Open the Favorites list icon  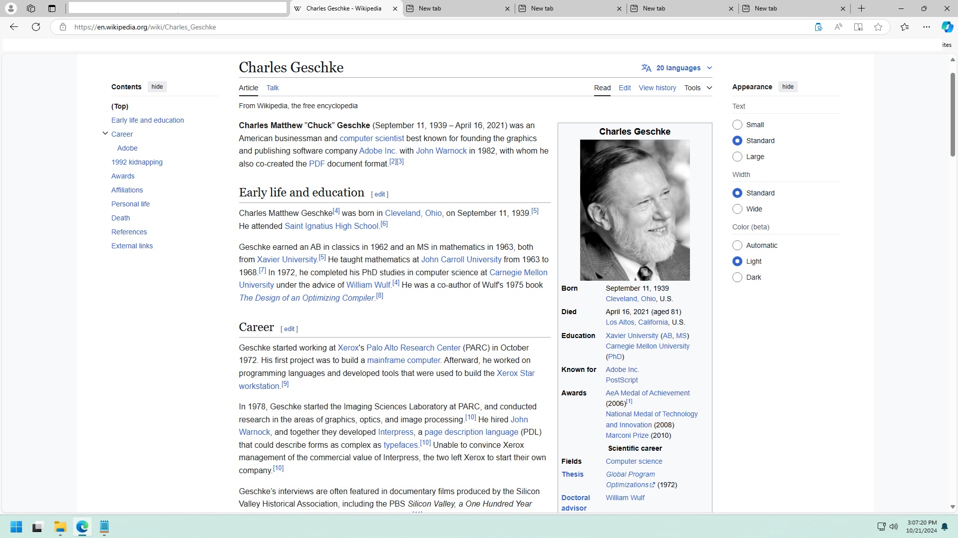(905, 27)
